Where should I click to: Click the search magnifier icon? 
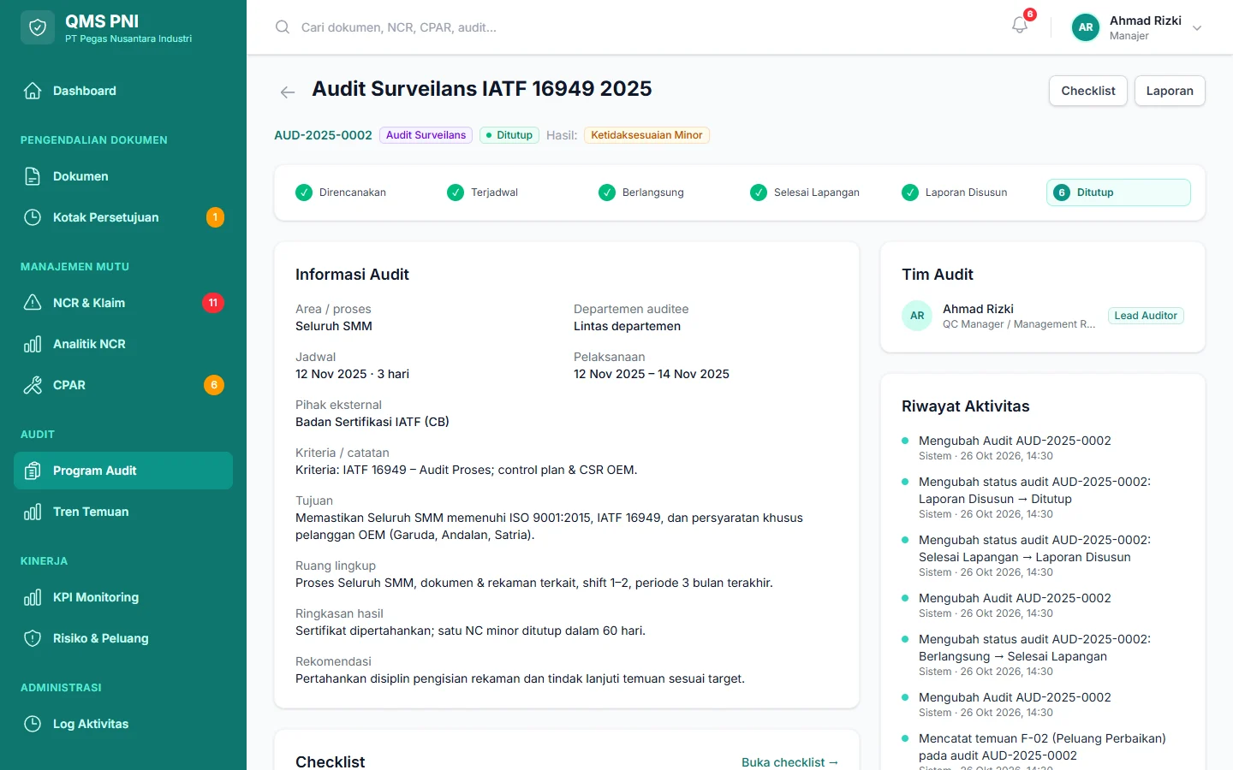coord(283,27)
